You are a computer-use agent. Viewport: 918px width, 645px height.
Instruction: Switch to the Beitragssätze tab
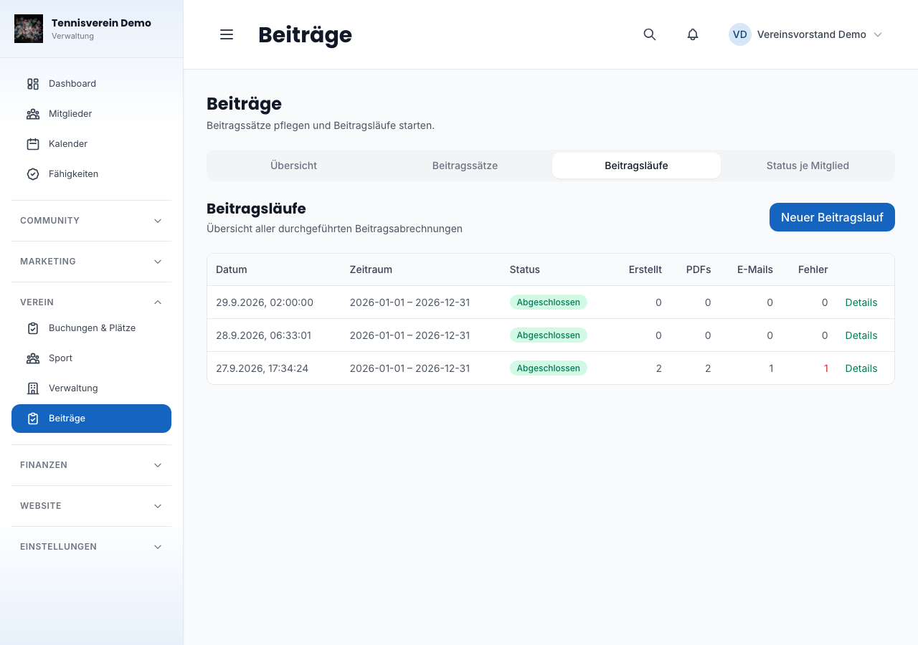(x=465, y=166)
